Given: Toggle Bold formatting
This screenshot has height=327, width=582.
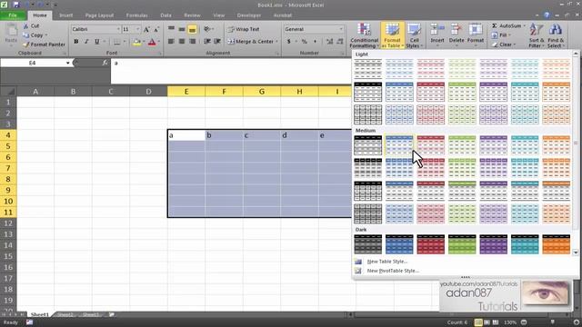Looking at the screenshot, I should (x=76, y=42).
